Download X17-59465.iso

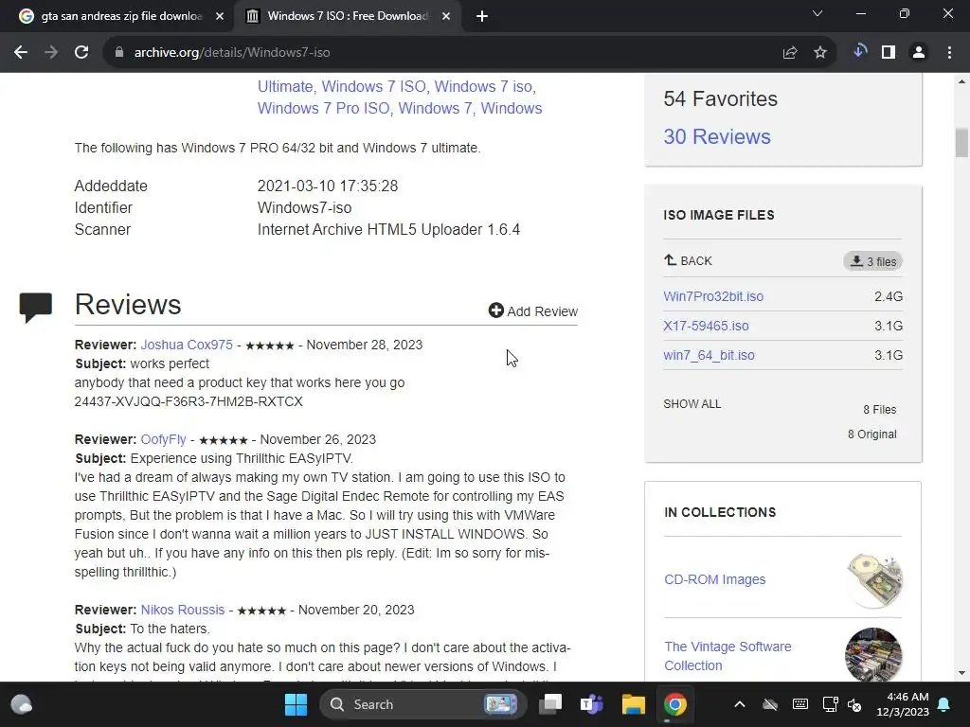tap(706, 326)
